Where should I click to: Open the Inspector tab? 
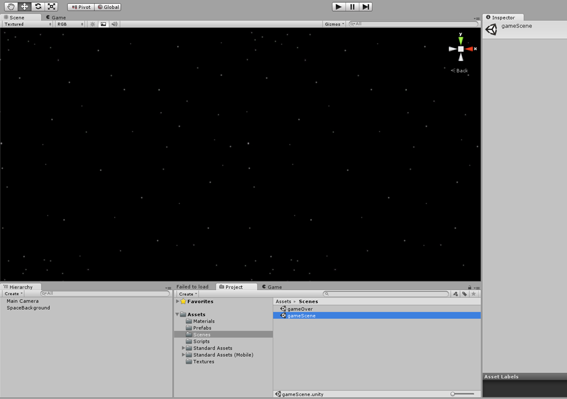(x=503, y=17)
